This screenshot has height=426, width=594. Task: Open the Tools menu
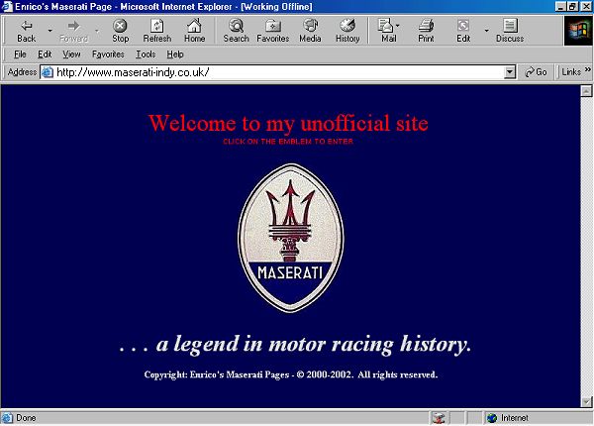146,54
